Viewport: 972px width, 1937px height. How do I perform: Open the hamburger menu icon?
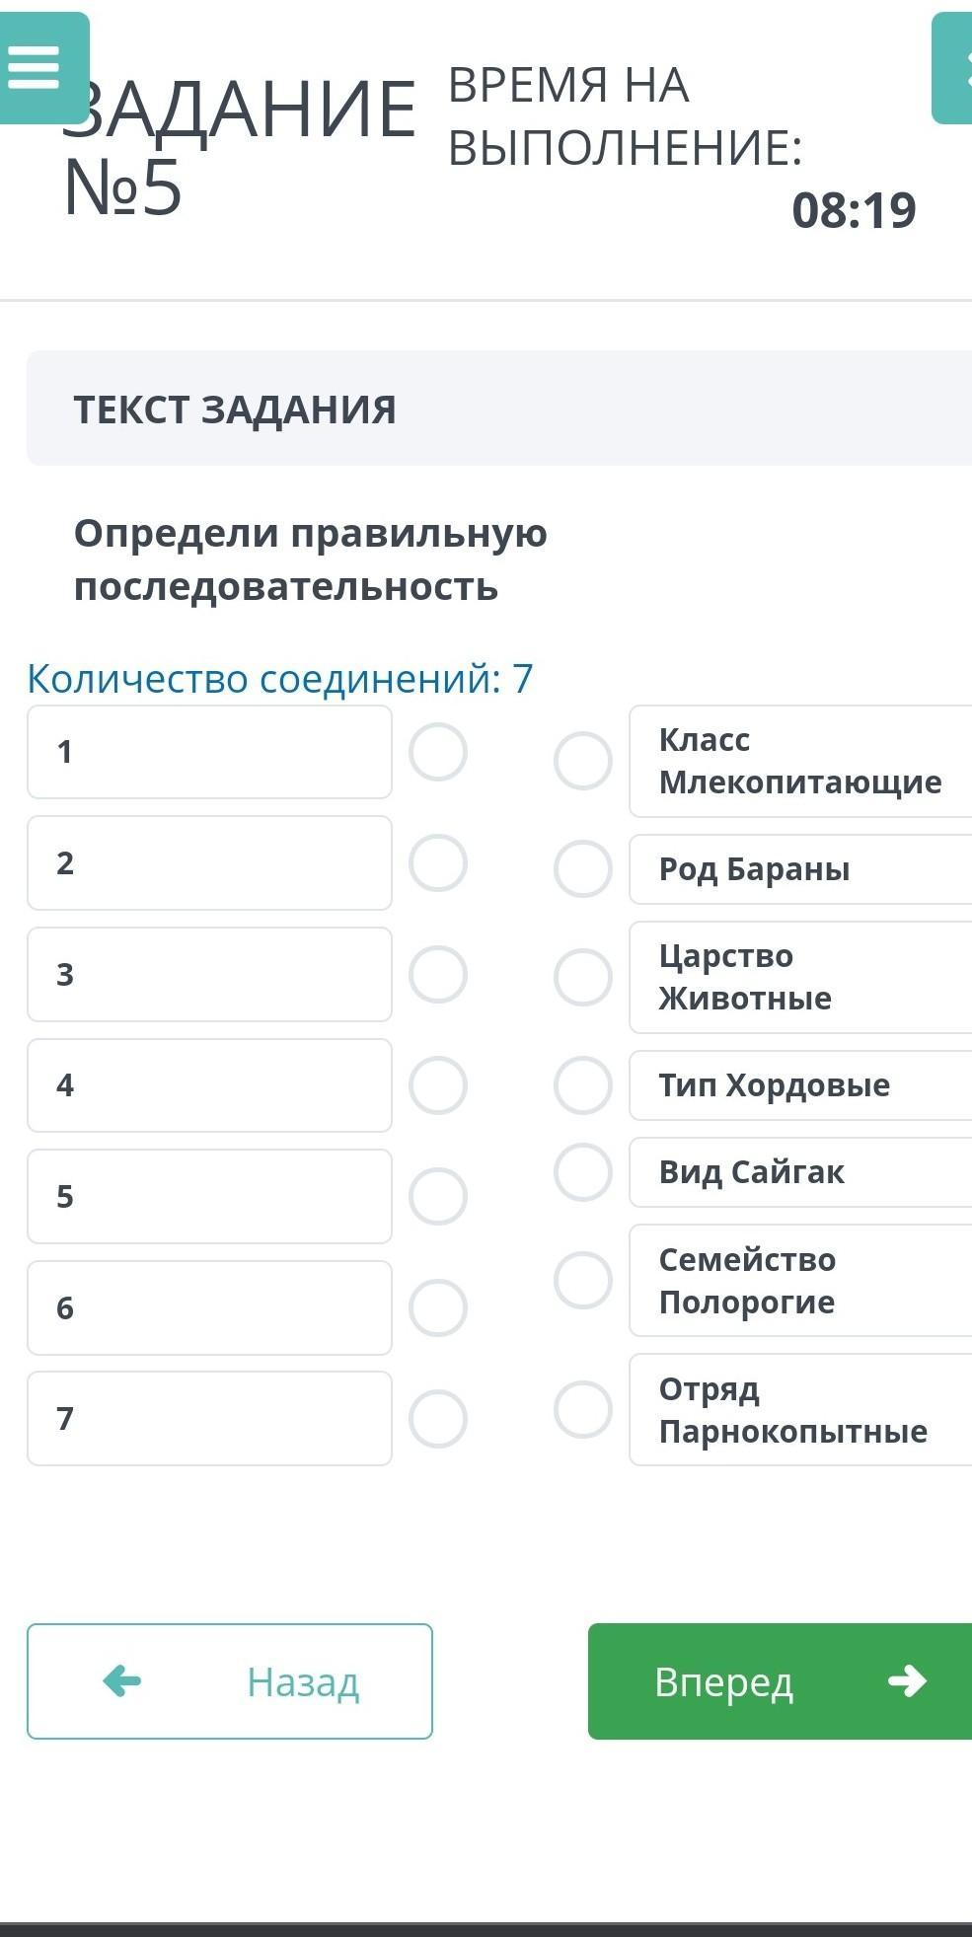click(x=36, y=68)
